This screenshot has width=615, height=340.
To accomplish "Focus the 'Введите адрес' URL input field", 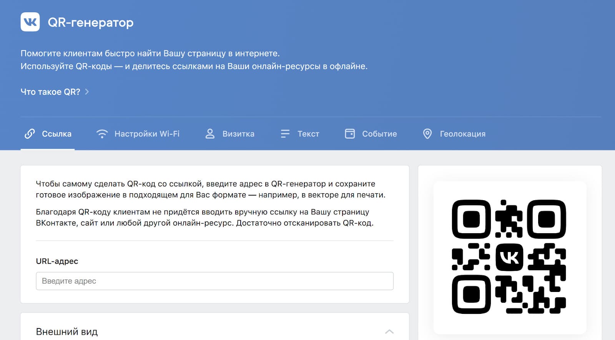I will (214, 281).
